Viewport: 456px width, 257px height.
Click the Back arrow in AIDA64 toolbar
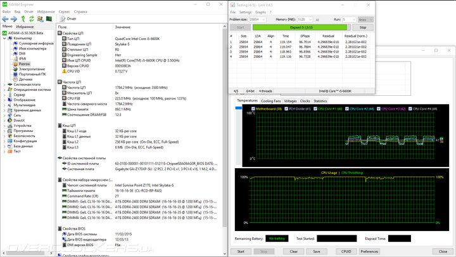[x=5, y=19]
